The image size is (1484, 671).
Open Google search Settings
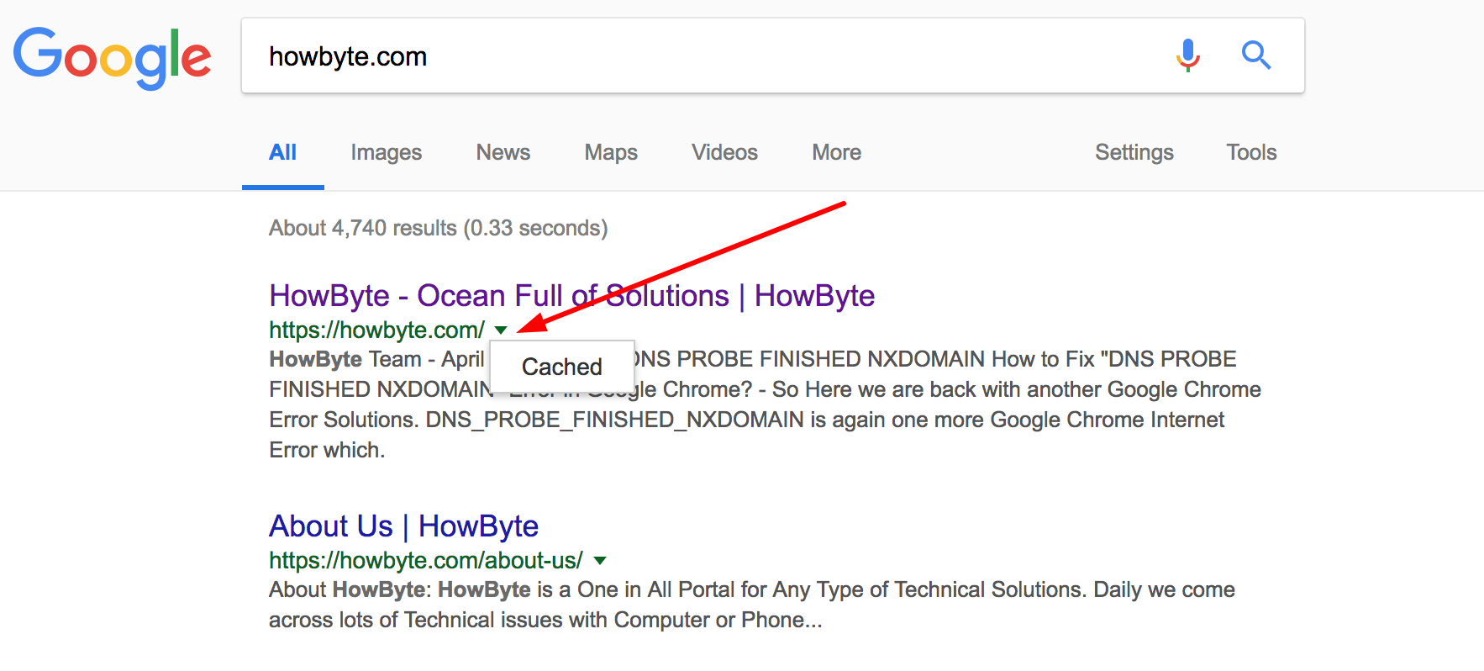(x=1134, y=152)
